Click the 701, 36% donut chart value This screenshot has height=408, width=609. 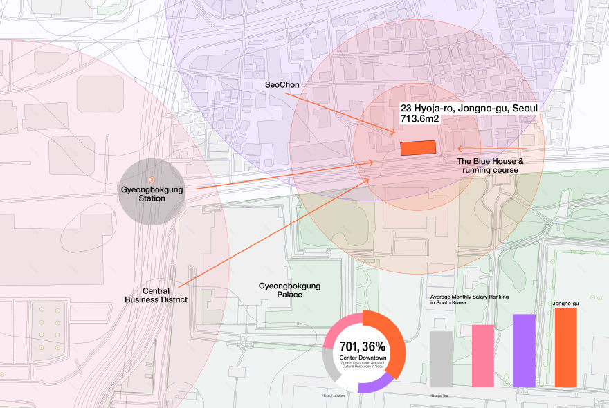click(x=363, y=346)
